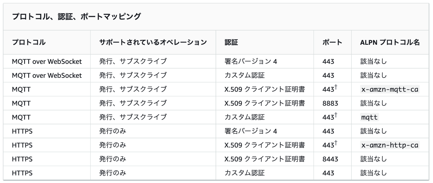Click the 8443 port cell

coord(330,159)
